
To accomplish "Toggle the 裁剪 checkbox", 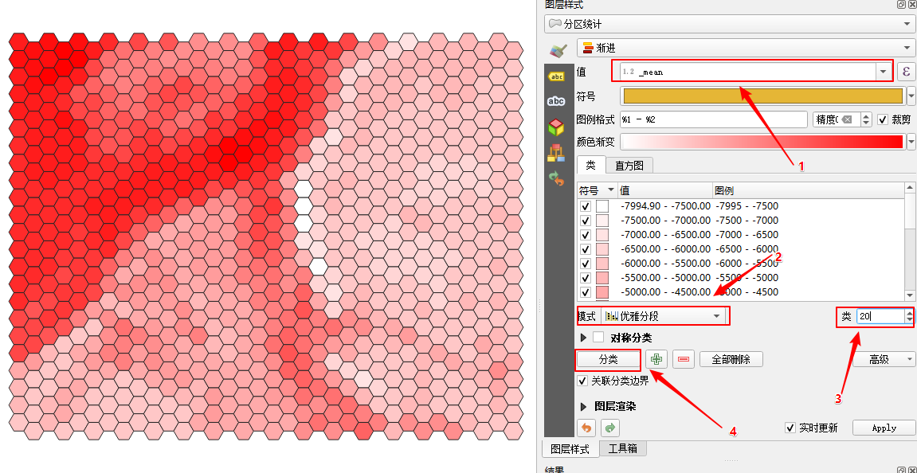I will click(x=883, y=119).
